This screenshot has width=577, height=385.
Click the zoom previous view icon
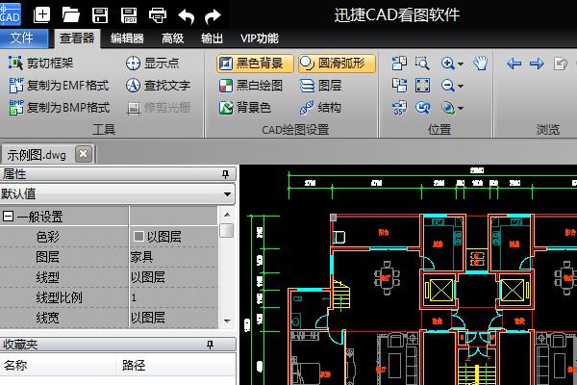422,108
